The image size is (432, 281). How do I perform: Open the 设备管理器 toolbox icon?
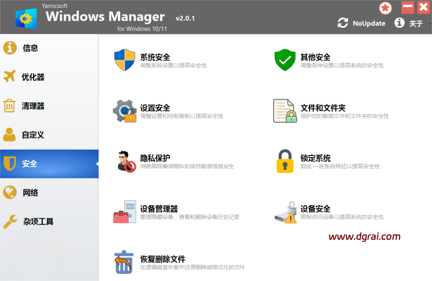click(125, 212)
